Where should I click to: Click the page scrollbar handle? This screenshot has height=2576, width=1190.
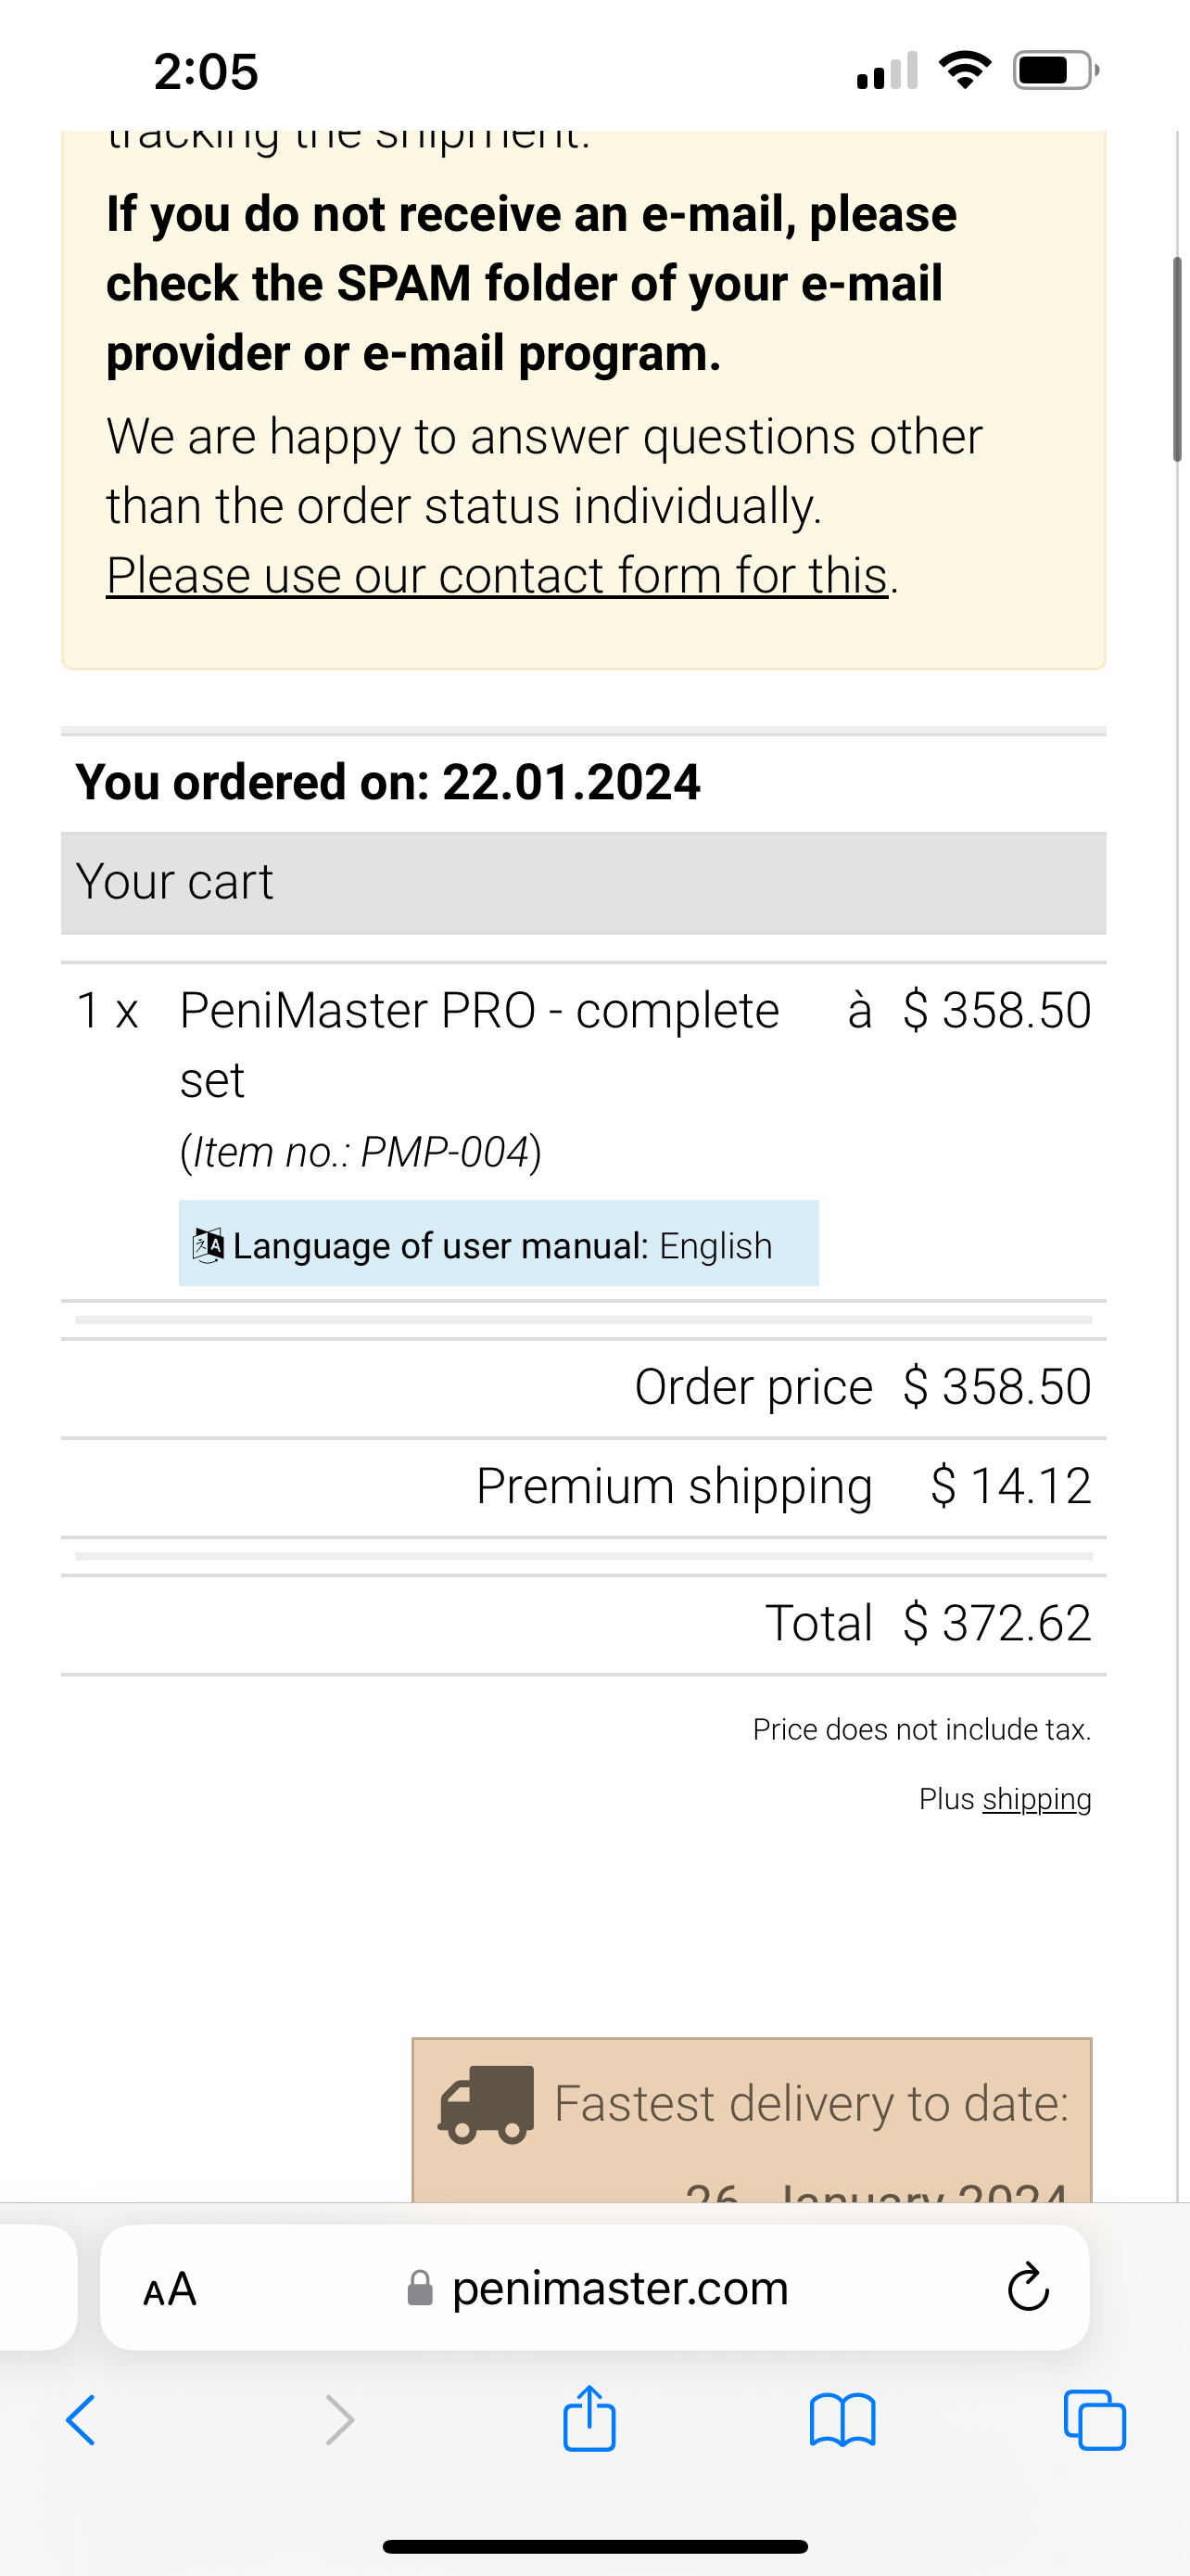(1178, 360)
